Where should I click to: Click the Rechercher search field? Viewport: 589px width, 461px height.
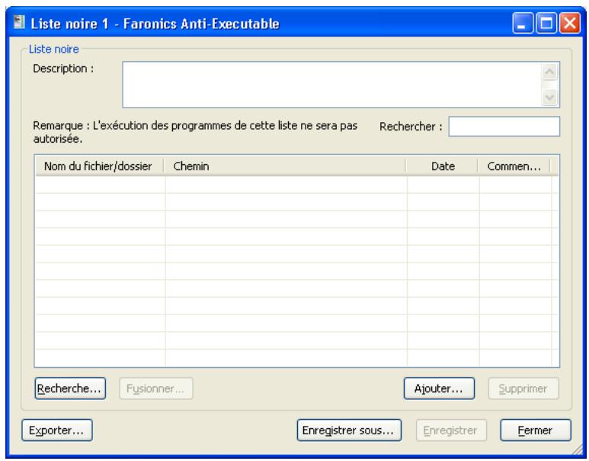[x=504, y=127]
